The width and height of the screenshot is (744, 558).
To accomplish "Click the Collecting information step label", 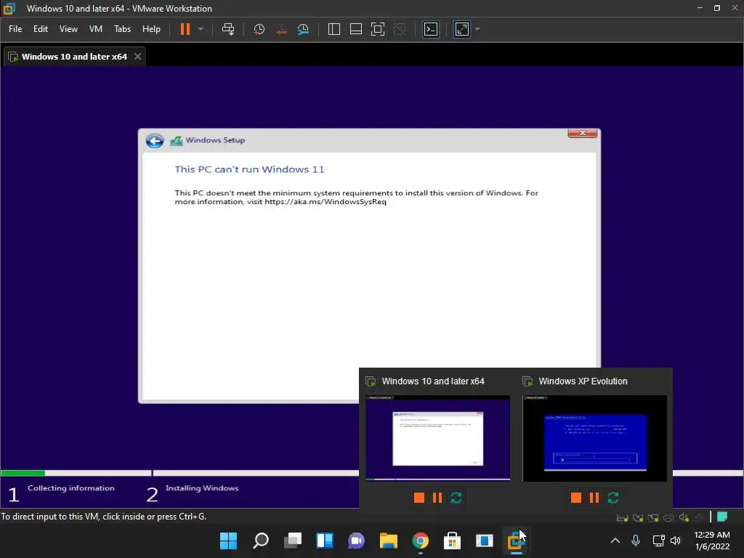I will [x=71, y=488].
